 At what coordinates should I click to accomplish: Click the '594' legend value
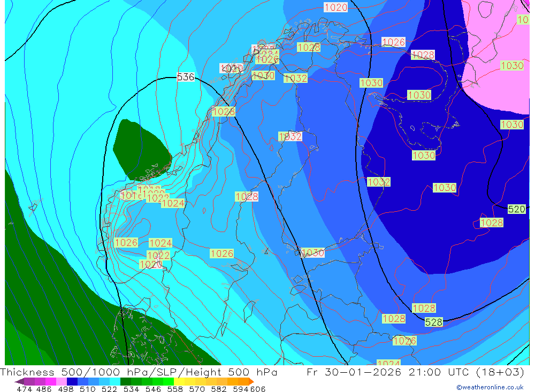pyautogui.click(x=240, y=389)
